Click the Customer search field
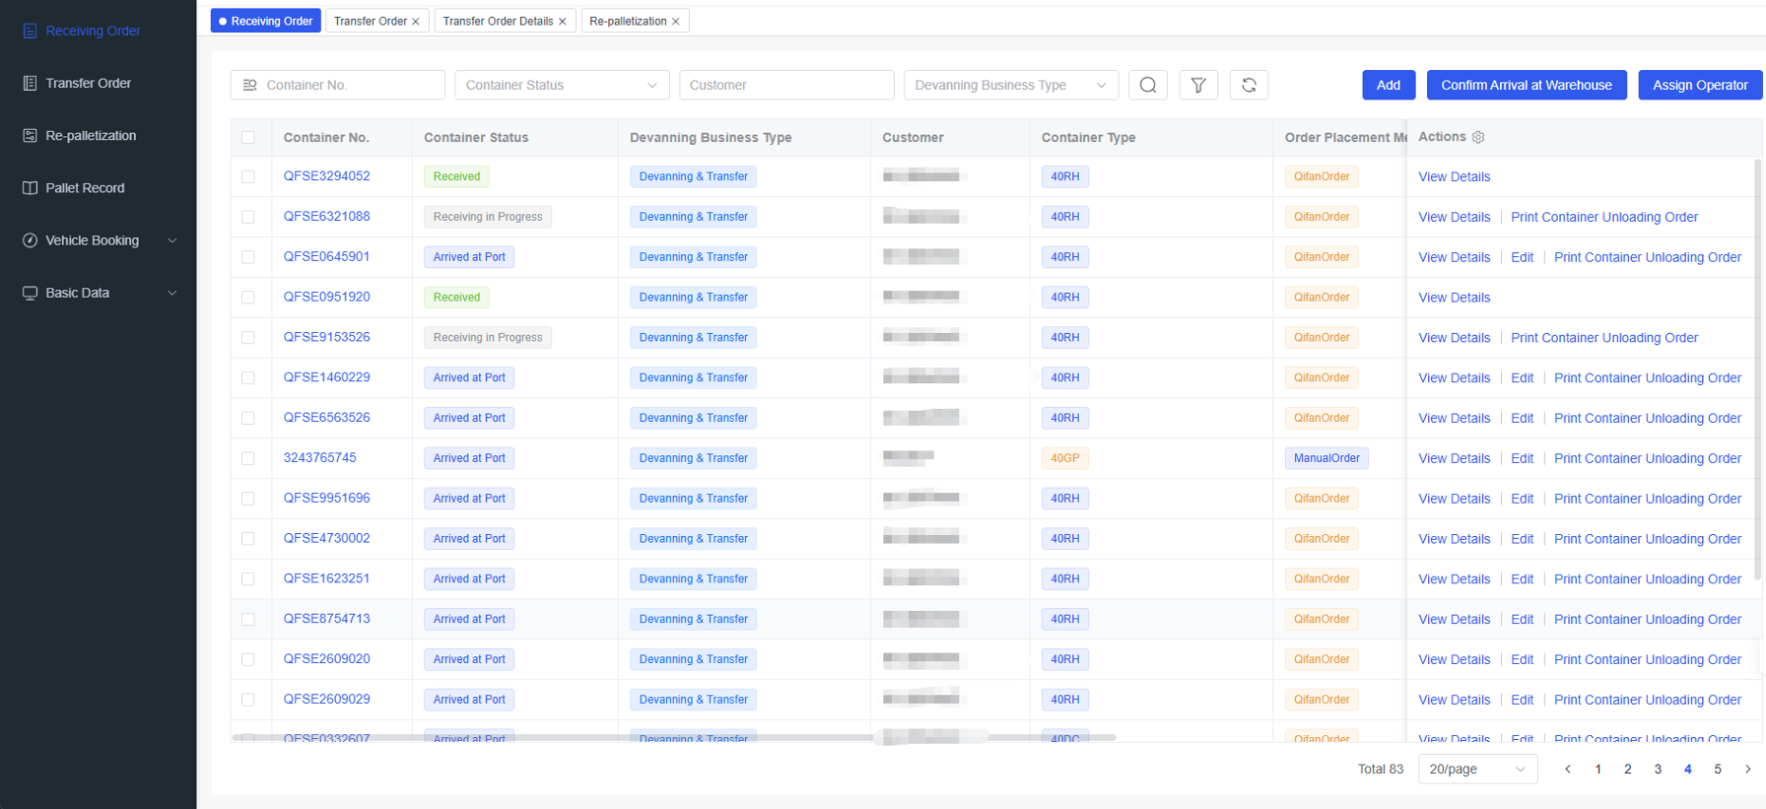Image resolution: width=1766 pixels, height=809 pixels. [786, 85]
